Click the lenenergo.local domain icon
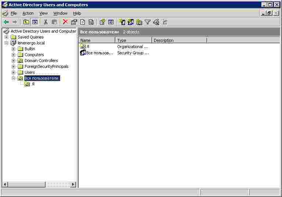 click(13, 43)
